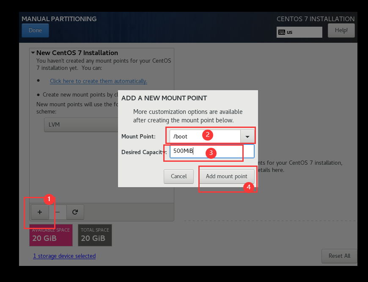Click the Done button
This screenshot has width=368, height=282.
pos(35,30)
